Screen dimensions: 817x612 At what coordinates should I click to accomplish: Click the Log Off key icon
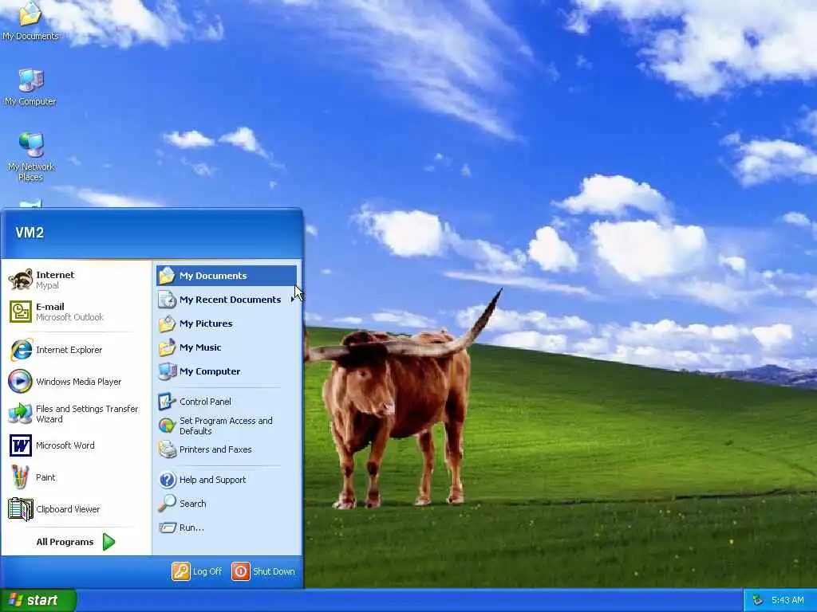pyautogui.click(x=181, y=571)
